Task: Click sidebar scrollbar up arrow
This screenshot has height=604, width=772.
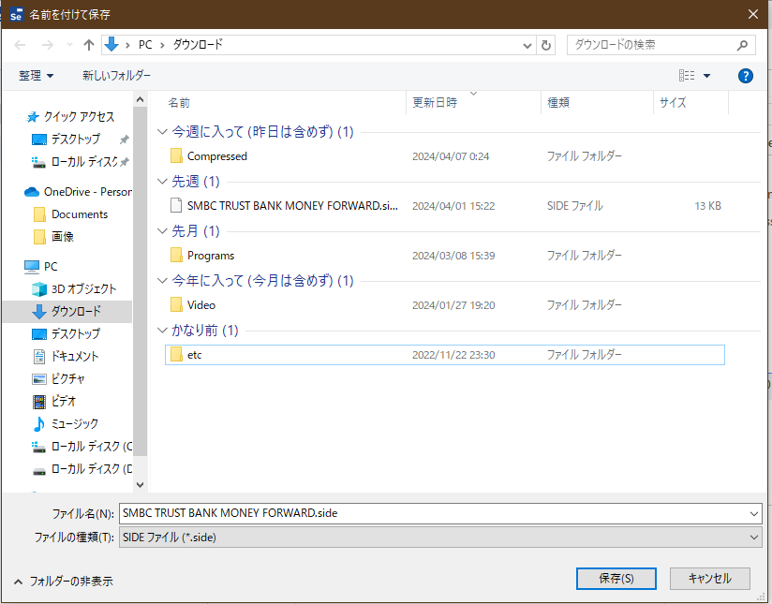Action: [140, 100]
